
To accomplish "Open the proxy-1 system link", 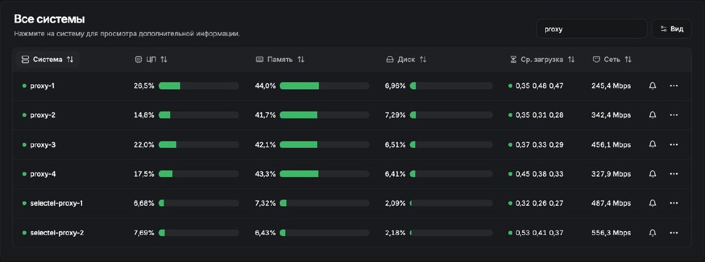I will click(x=42, y=86).
